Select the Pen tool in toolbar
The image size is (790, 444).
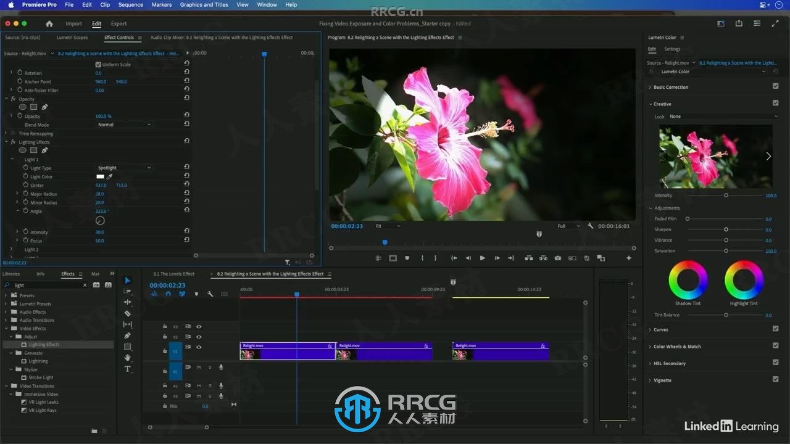pos(128,335)
